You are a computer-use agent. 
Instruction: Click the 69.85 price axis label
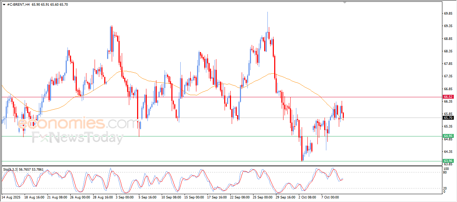[x=448, y=14]
